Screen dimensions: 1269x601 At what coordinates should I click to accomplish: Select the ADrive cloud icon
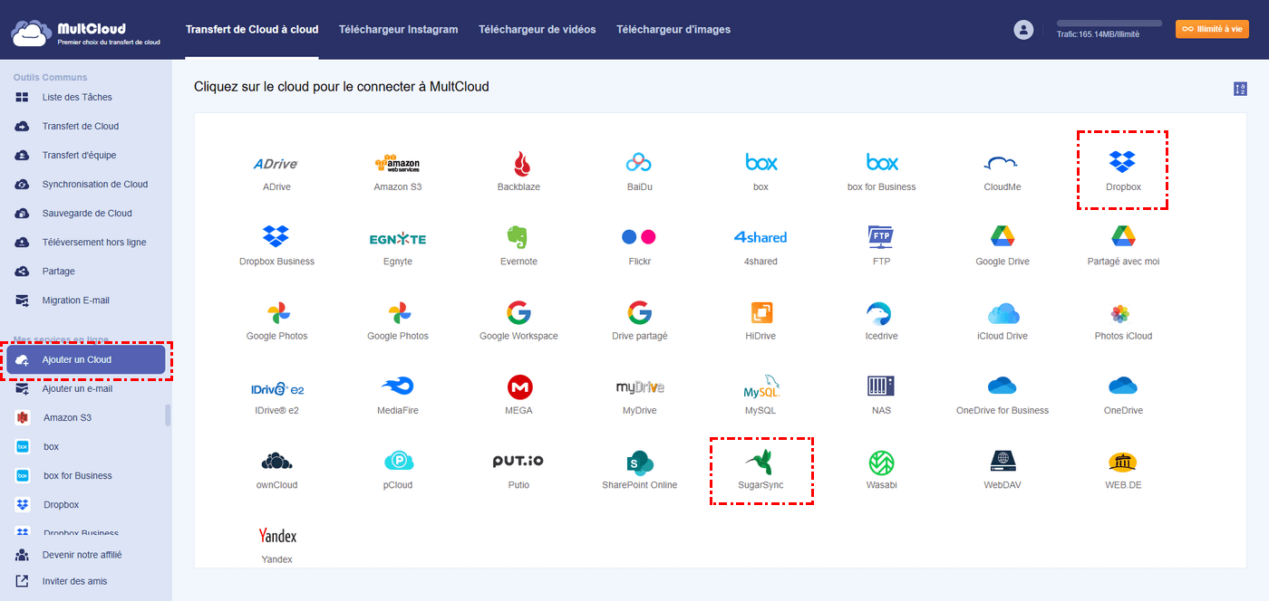[276, 164]
